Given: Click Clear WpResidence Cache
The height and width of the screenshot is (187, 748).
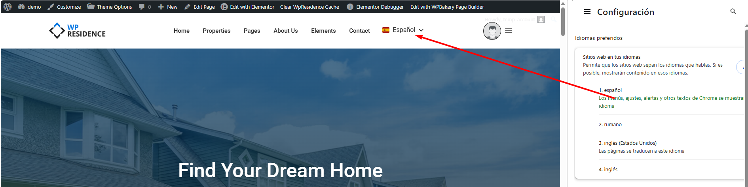Looking at the screenshot, I should [309, 7].
